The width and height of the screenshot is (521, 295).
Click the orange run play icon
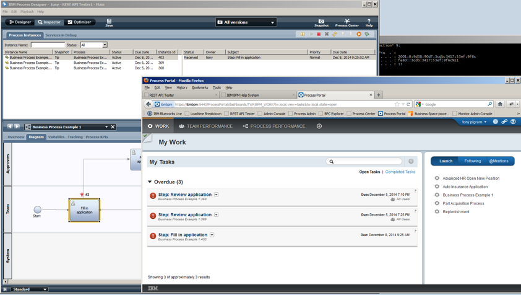[359, 34]
